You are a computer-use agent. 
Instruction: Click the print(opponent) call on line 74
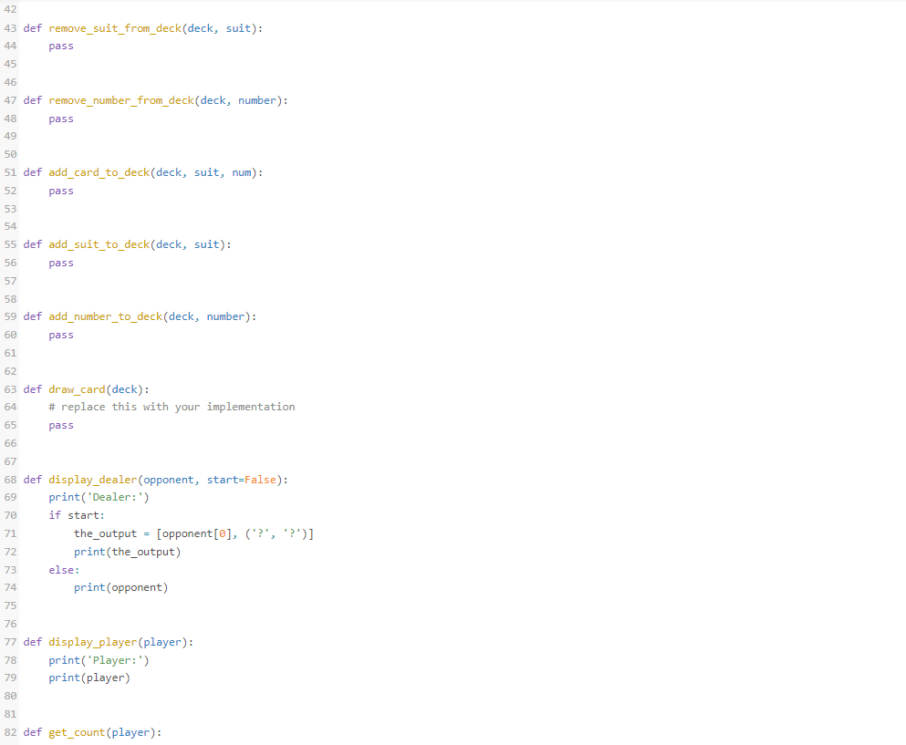click(120, 587)
